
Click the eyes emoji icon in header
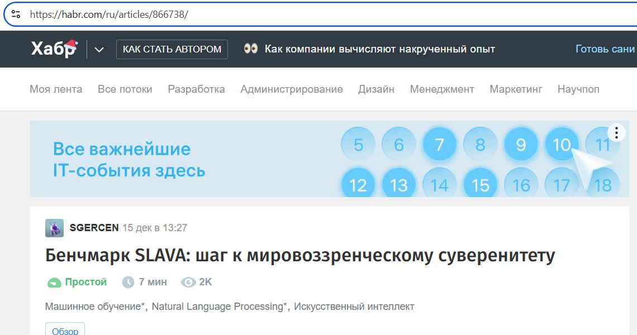click(x=251, y=49)
